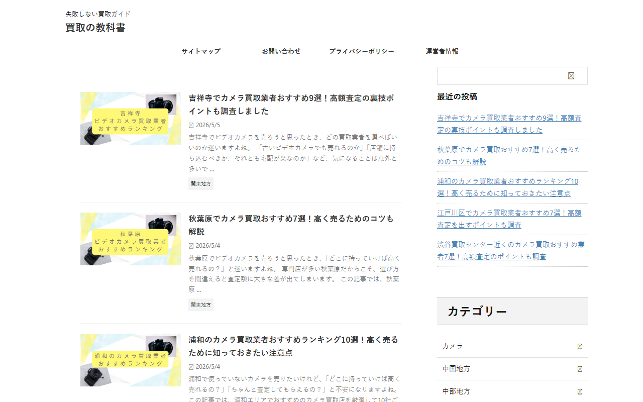Open the サイトマップ menu item
The width and height of the screenshot is (643, 402).
click(201, 51)
